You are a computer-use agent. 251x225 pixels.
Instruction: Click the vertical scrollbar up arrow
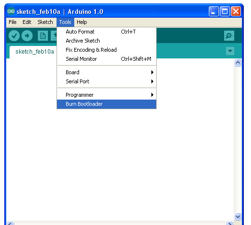pos(238,63)
